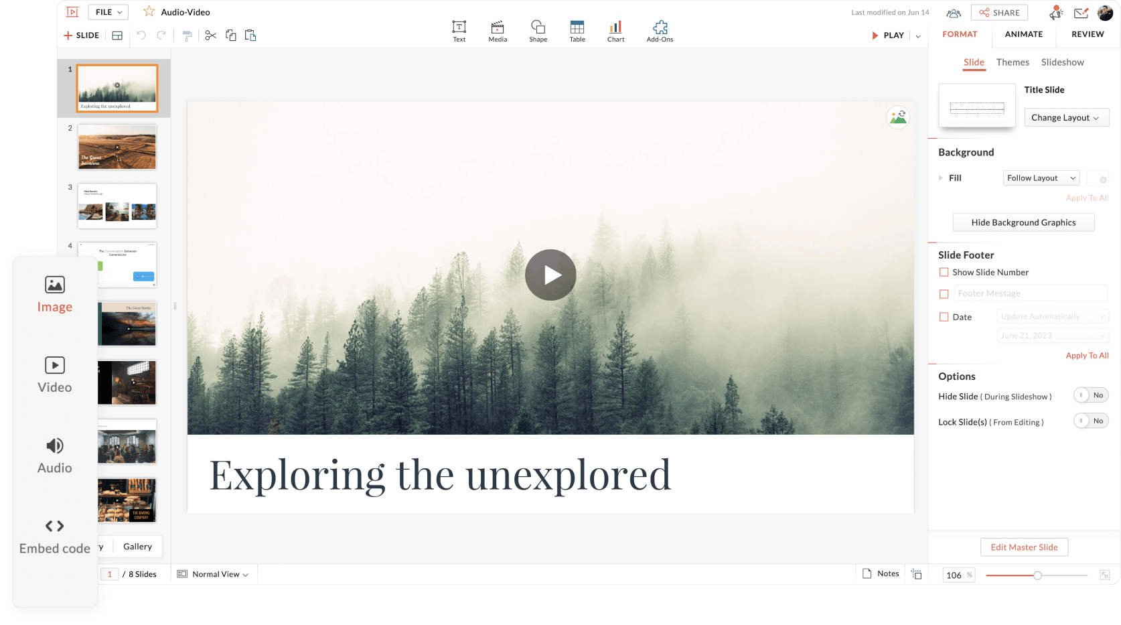The image size is (1121, 625).
Task: Check the Date footer checkbox
Action: pos(944,317)
